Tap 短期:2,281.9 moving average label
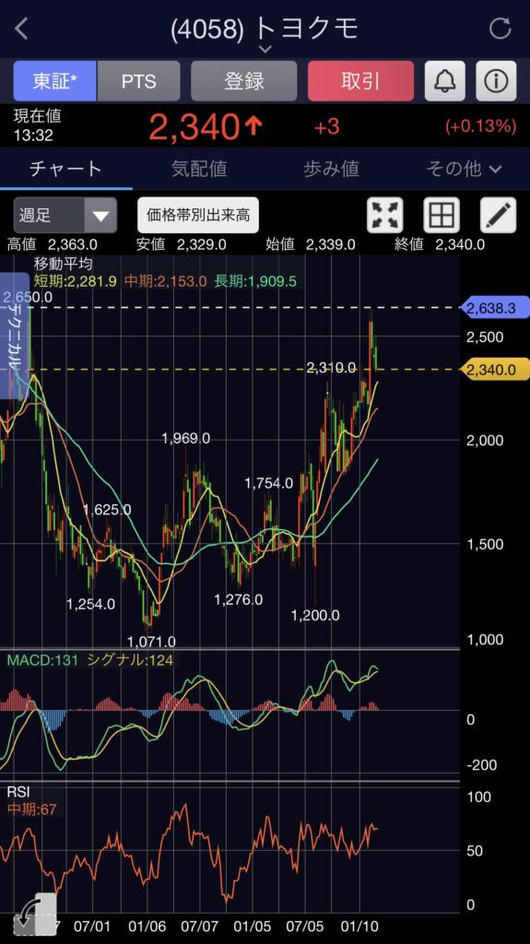530x944 pixels. (76, 280)
